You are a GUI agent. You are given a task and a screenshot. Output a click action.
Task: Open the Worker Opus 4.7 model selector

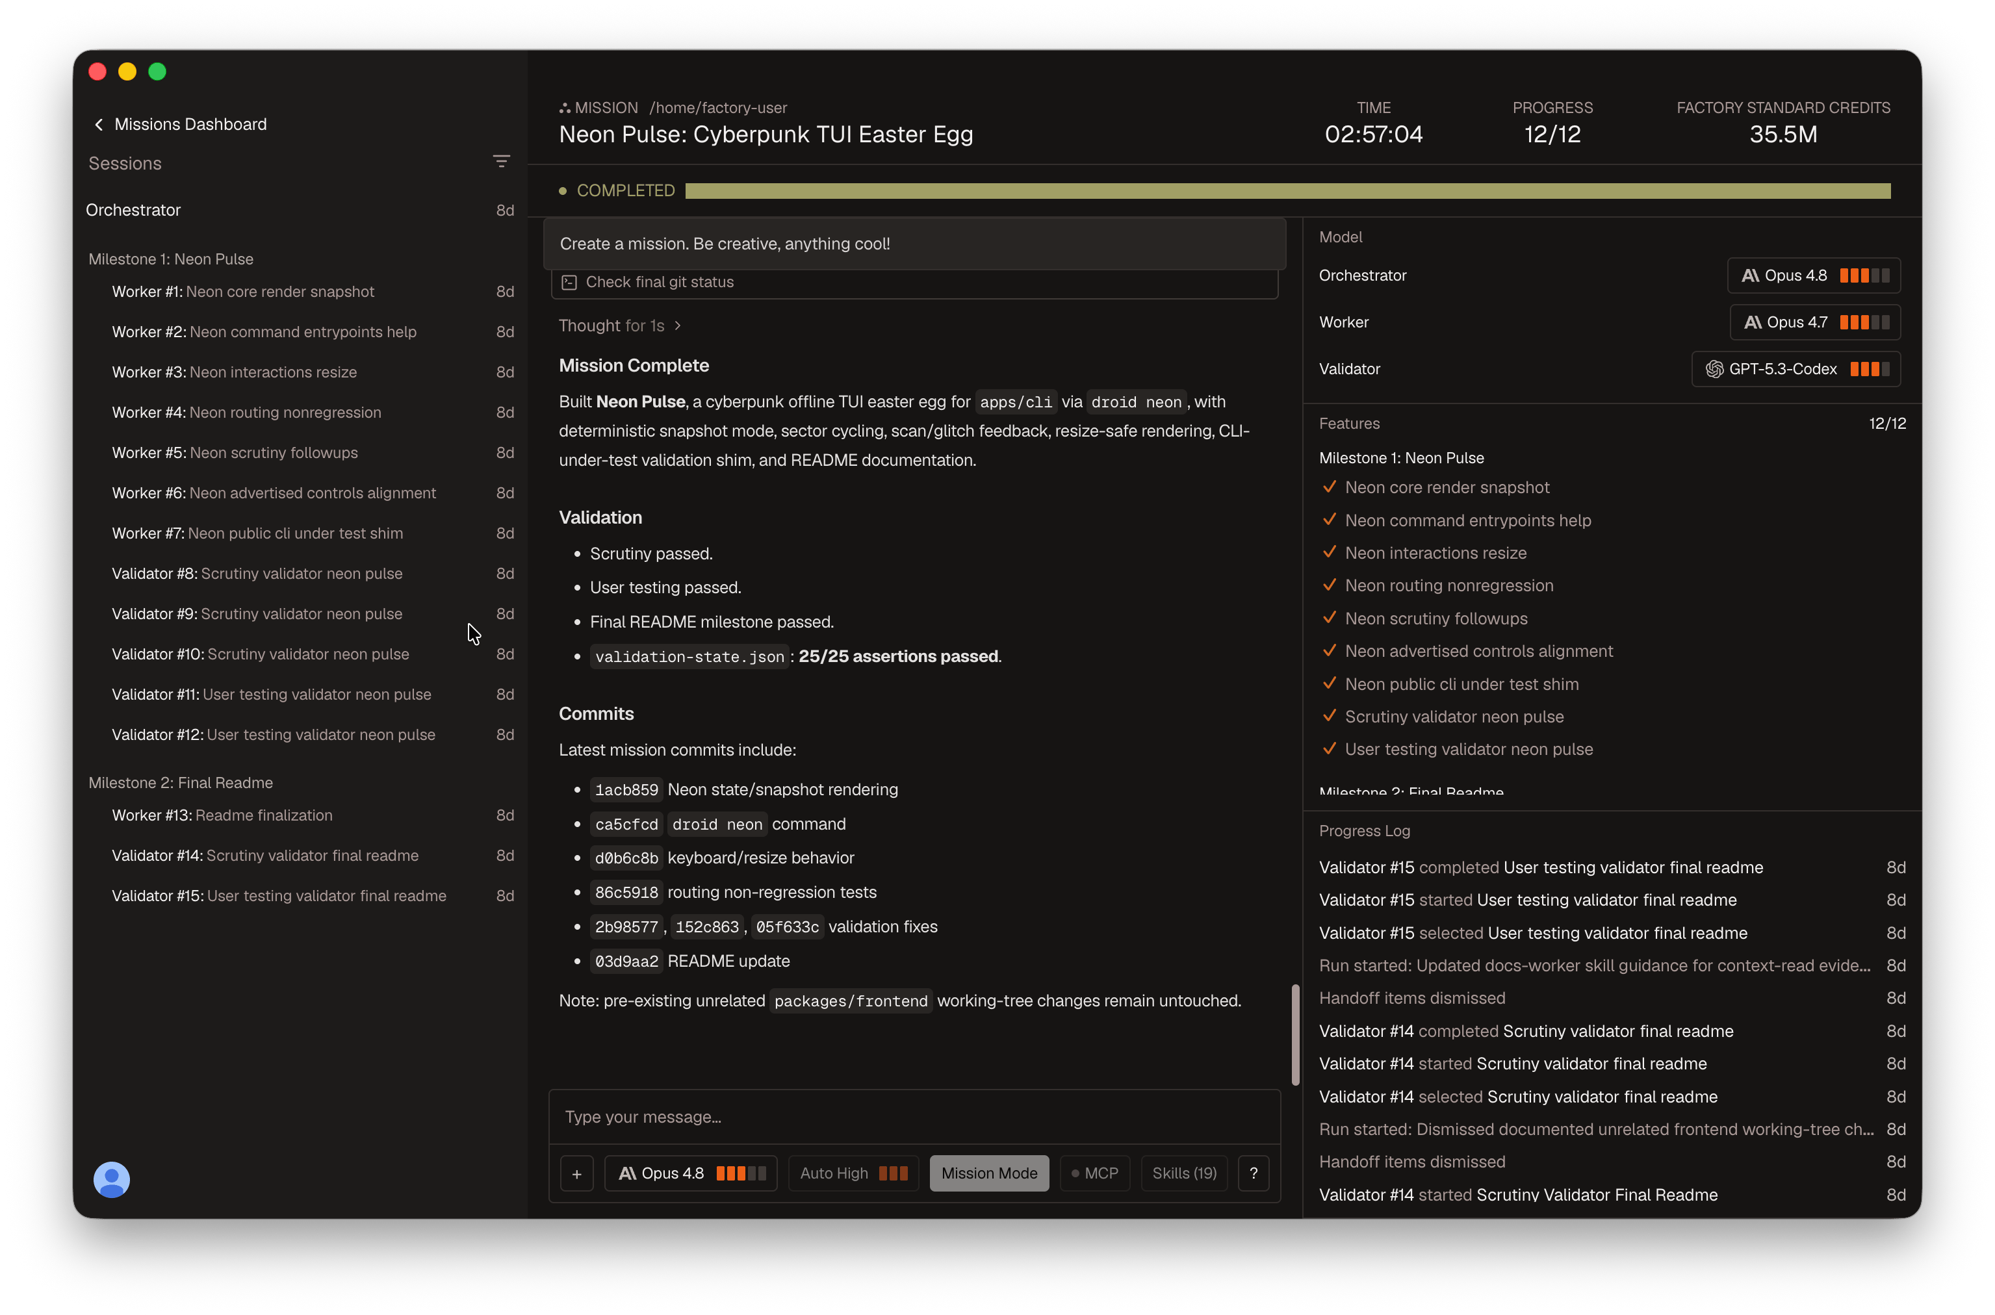coord(1815,323)
